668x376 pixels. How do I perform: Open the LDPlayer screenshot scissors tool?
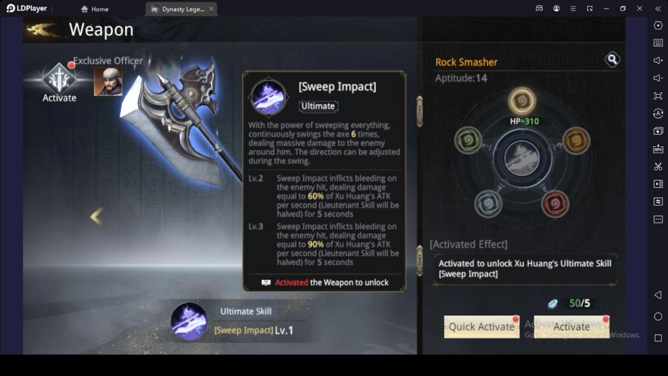click(658, 166)
